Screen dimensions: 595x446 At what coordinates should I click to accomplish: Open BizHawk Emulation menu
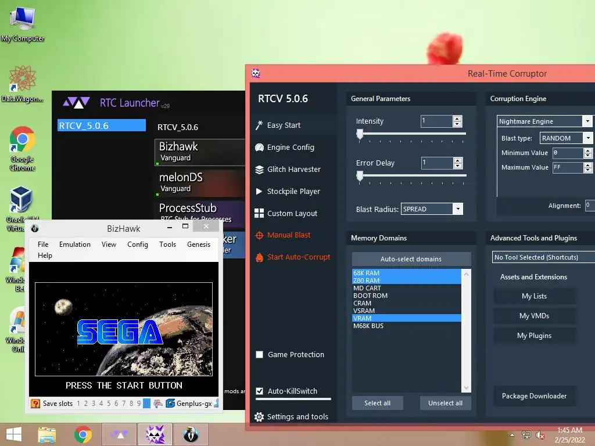(75, 244)
